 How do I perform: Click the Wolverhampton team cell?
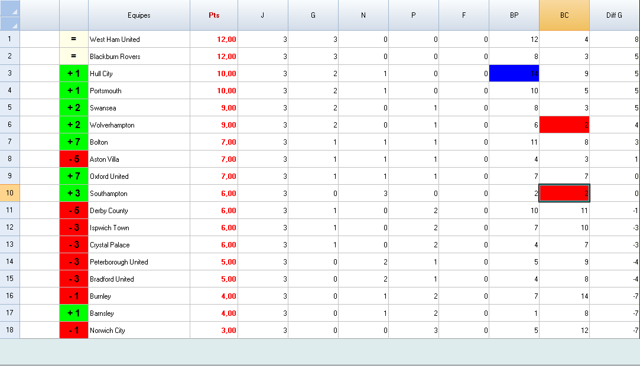pyautogui.click(x=139, y=125)
